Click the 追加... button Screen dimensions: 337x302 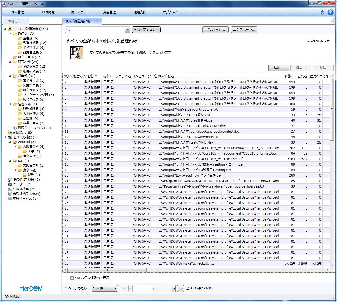click(x=278, y=68)
